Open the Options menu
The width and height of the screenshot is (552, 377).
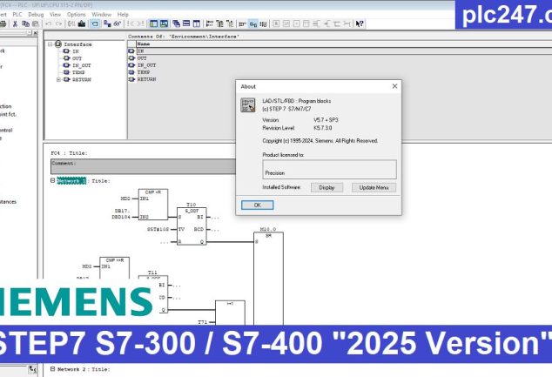77,15
